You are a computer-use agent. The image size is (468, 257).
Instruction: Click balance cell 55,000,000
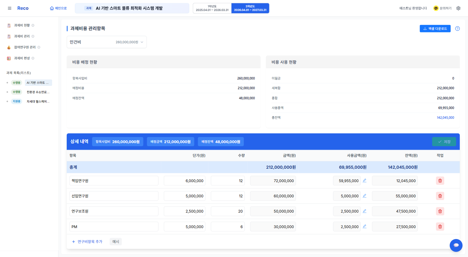[395, 196]
